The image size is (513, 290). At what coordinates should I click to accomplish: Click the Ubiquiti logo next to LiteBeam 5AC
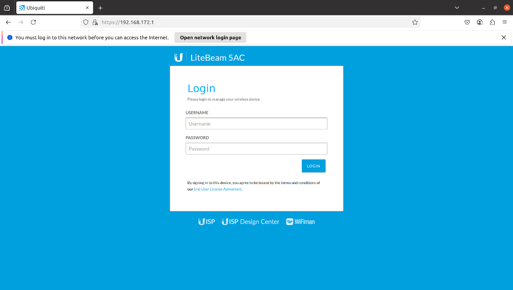(179, 57)
